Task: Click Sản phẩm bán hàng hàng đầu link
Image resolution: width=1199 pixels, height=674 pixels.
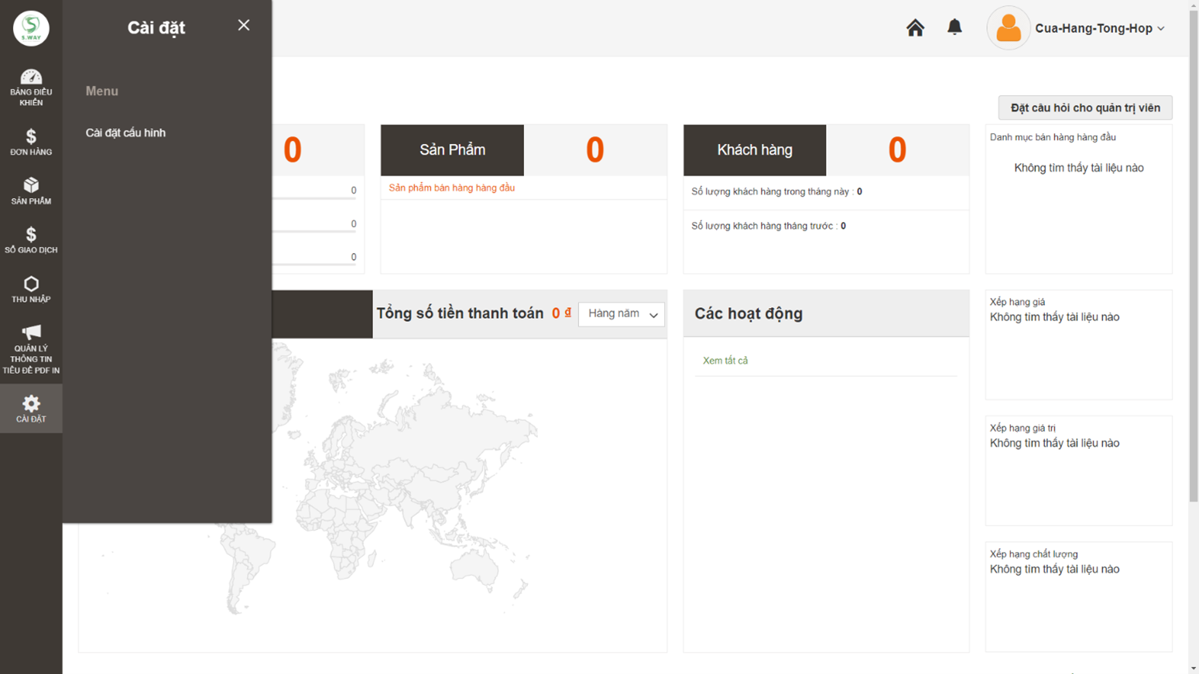Action: 451,188
